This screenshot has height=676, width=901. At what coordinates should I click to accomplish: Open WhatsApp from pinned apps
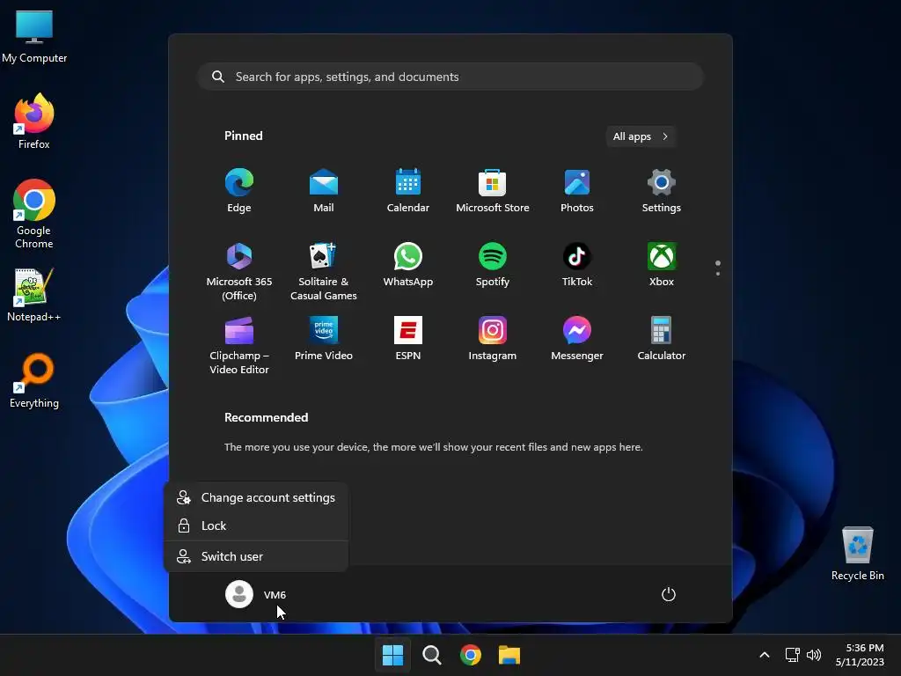408,265
